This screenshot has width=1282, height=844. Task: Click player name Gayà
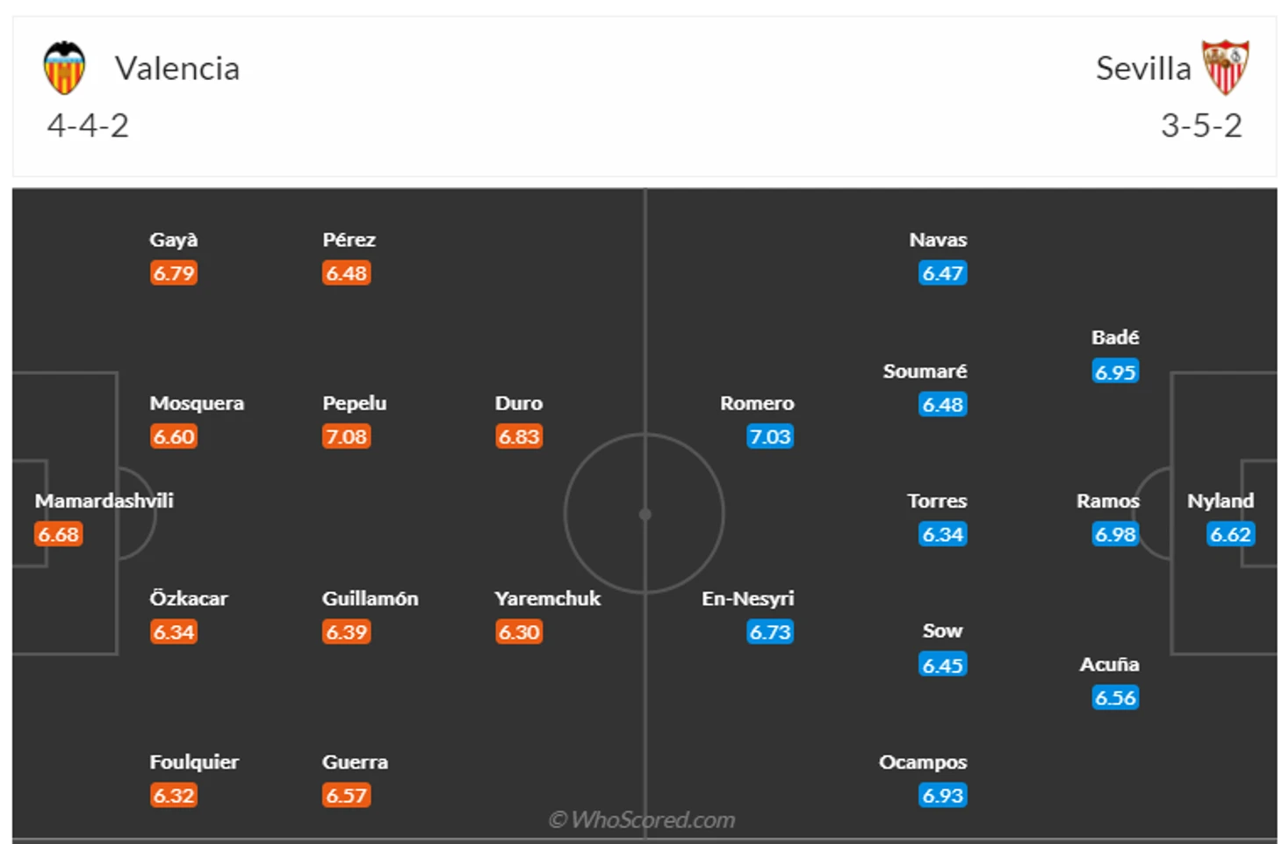pyautogui.click(x=174, y=240)
